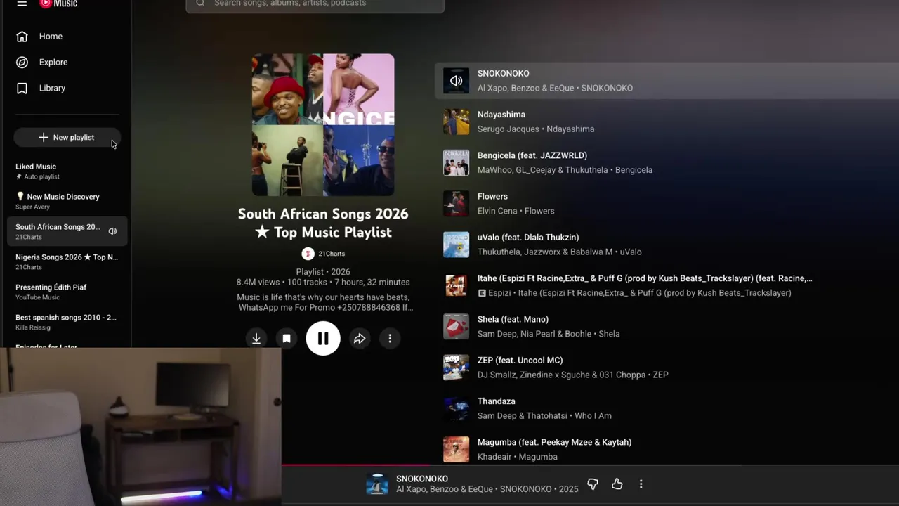Click the Thandaza track thumbnail
The height and width of the screenshot is (506, 899).
pos(456,408)
